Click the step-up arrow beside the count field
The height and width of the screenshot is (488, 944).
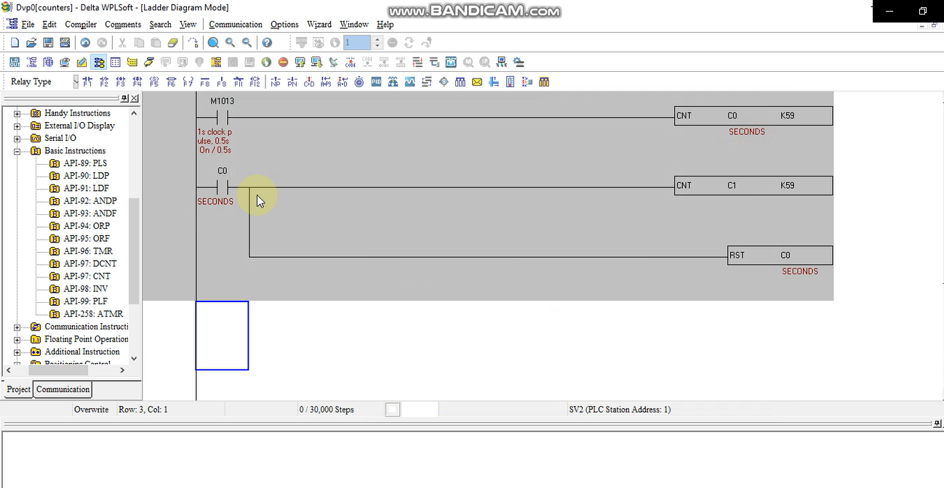pyautogui.click(x=377, y=39)
